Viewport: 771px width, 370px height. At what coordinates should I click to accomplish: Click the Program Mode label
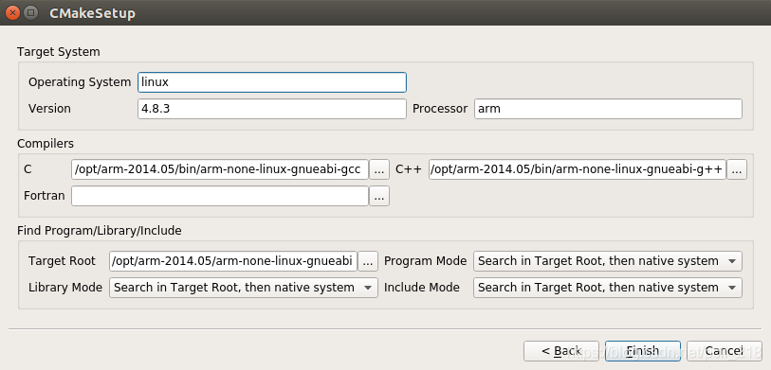tap(425, 261)
